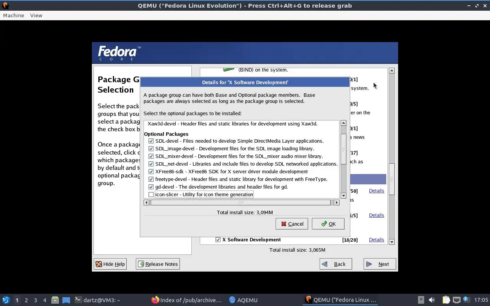Click the left arrow of the horizontal scrollbar
The image size is (490, 306).
[x=146, y=202]
